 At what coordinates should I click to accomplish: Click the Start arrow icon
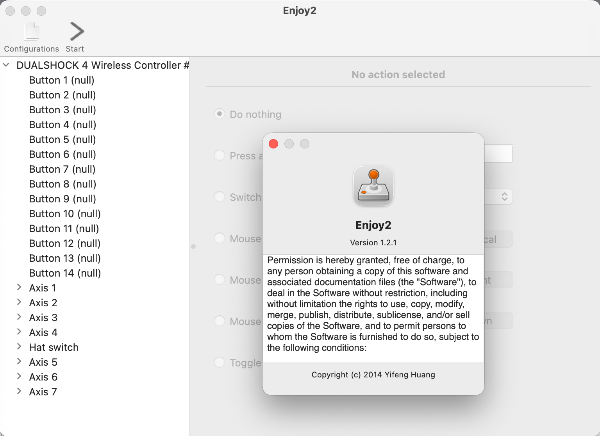[77, 32]
